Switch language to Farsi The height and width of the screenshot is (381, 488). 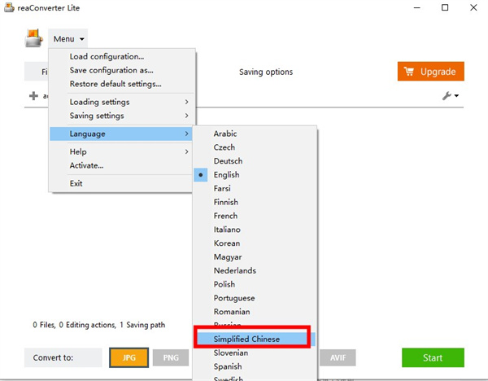click(255, 189)
